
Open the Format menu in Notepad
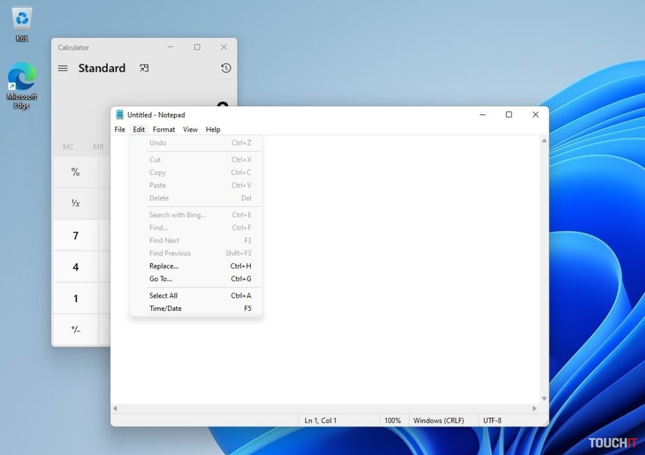164,130
